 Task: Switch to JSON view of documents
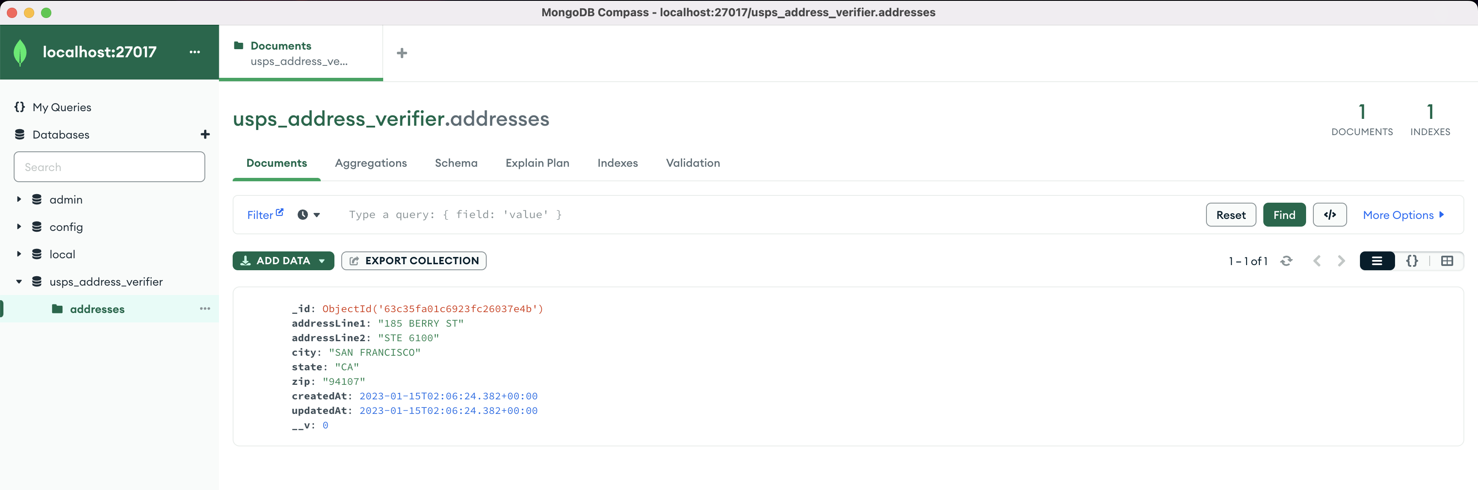(1412, 261)
